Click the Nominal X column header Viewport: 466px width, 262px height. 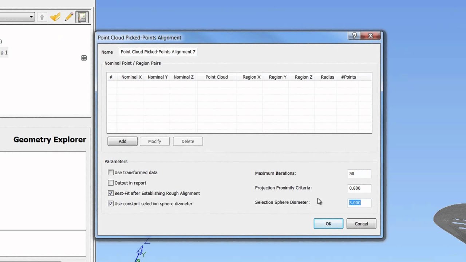(x=131, y=77)
